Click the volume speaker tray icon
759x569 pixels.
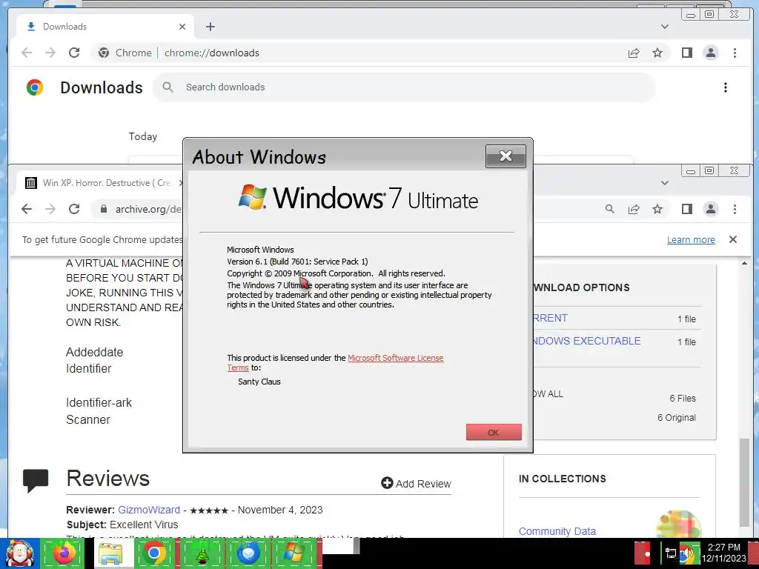point(687,554)
